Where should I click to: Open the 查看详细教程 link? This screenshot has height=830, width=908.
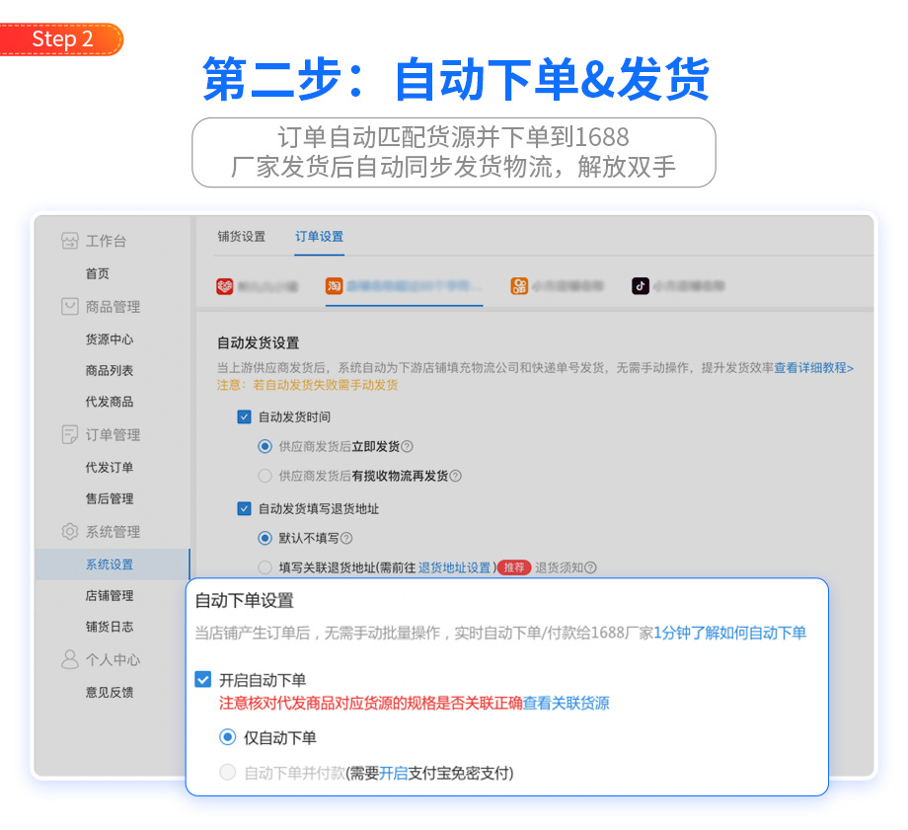click(x=813, y=368)
